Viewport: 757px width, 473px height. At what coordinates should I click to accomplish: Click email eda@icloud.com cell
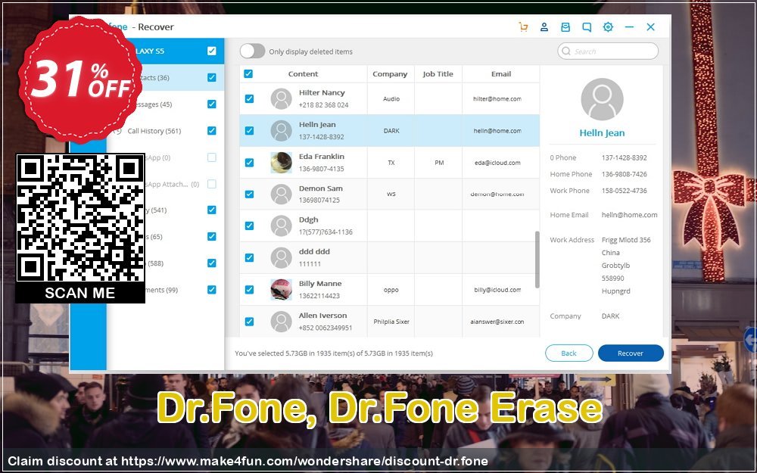pos(497,163)
